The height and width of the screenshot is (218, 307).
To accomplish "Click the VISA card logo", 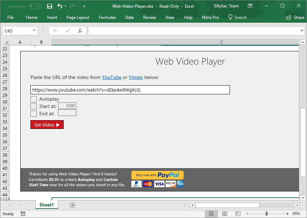I will 159,184.
